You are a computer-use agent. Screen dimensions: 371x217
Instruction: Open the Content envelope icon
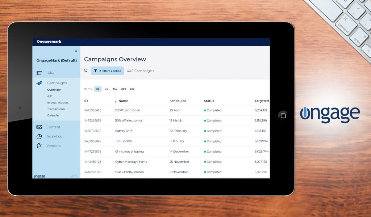click(x=39, y=127)
